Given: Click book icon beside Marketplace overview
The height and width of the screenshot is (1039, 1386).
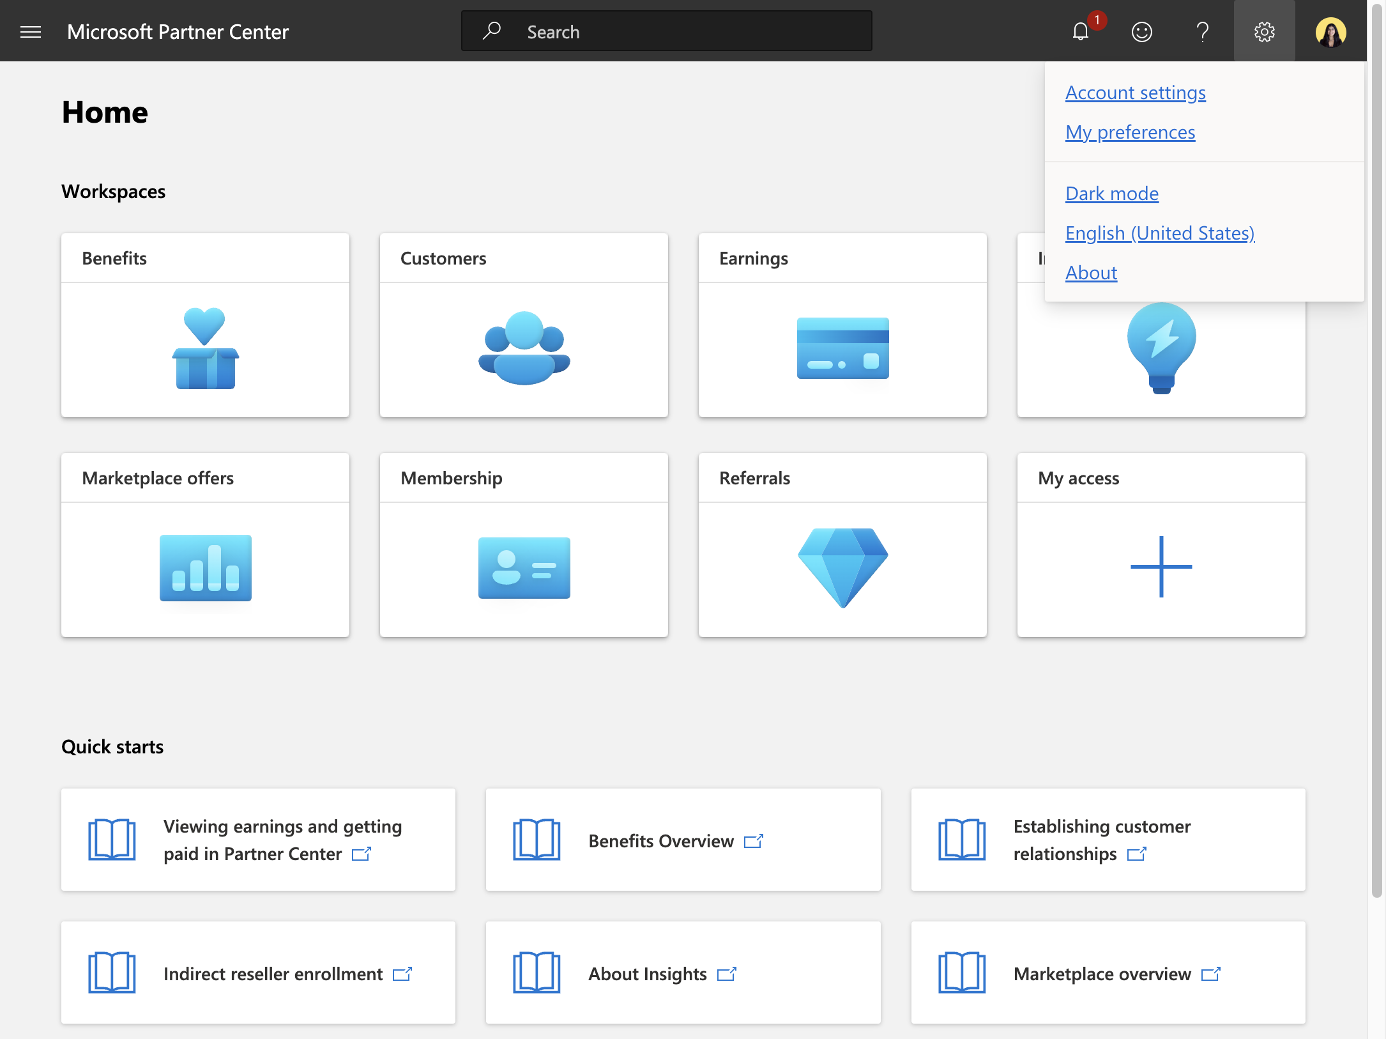Looking at the screenshot, I should tap(963, 973).
